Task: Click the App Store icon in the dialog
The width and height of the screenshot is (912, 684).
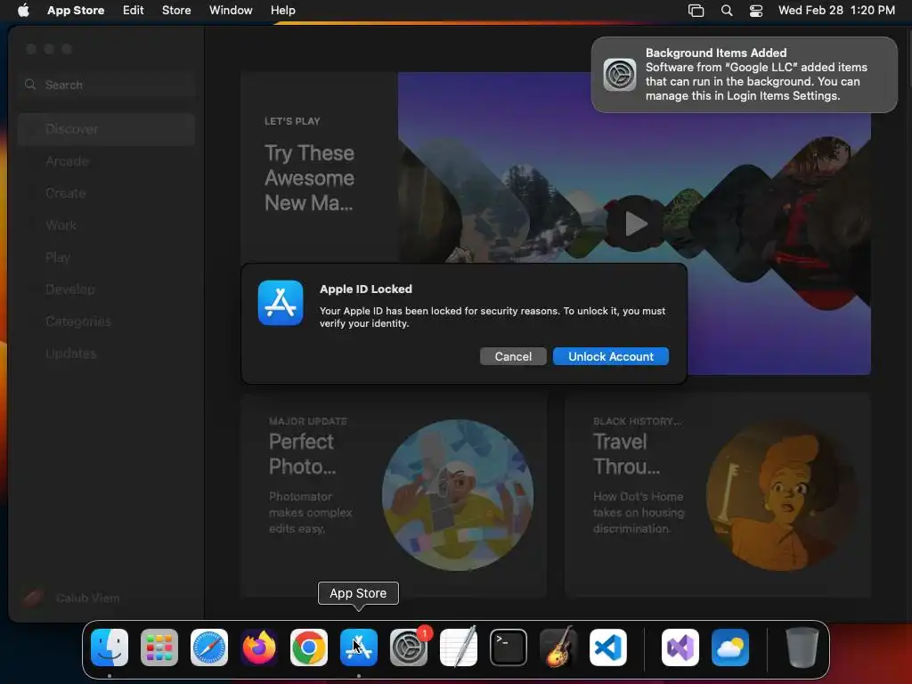Action: click(281, 303)
